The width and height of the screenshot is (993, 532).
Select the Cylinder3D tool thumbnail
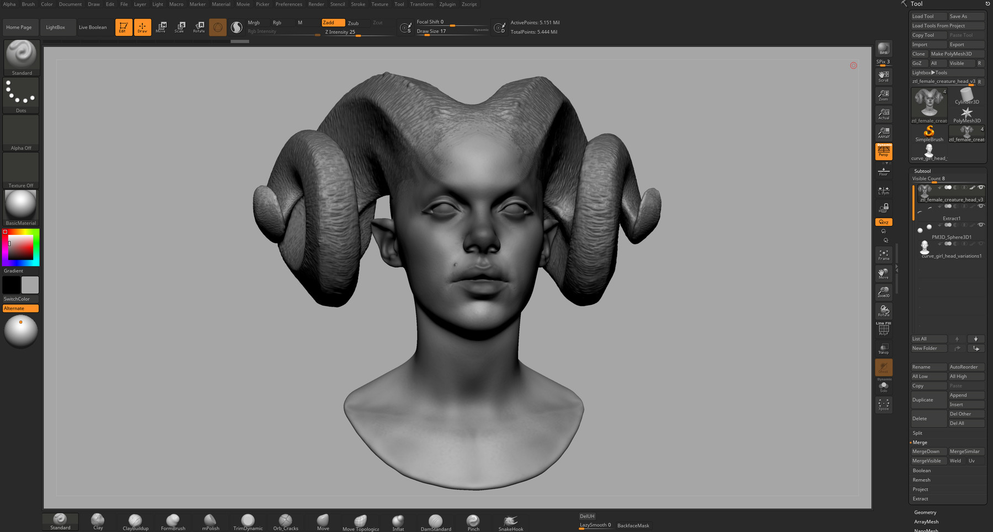(967, 96)
